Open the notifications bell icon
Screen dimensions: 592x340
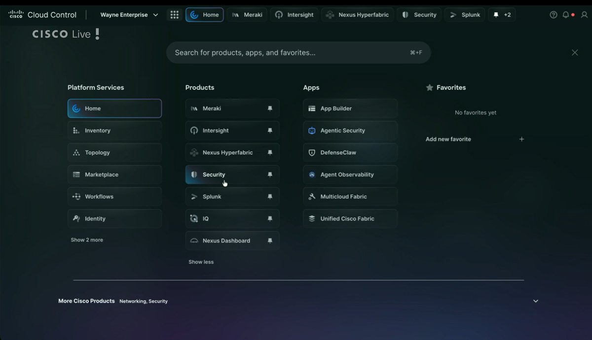[567, 15]
